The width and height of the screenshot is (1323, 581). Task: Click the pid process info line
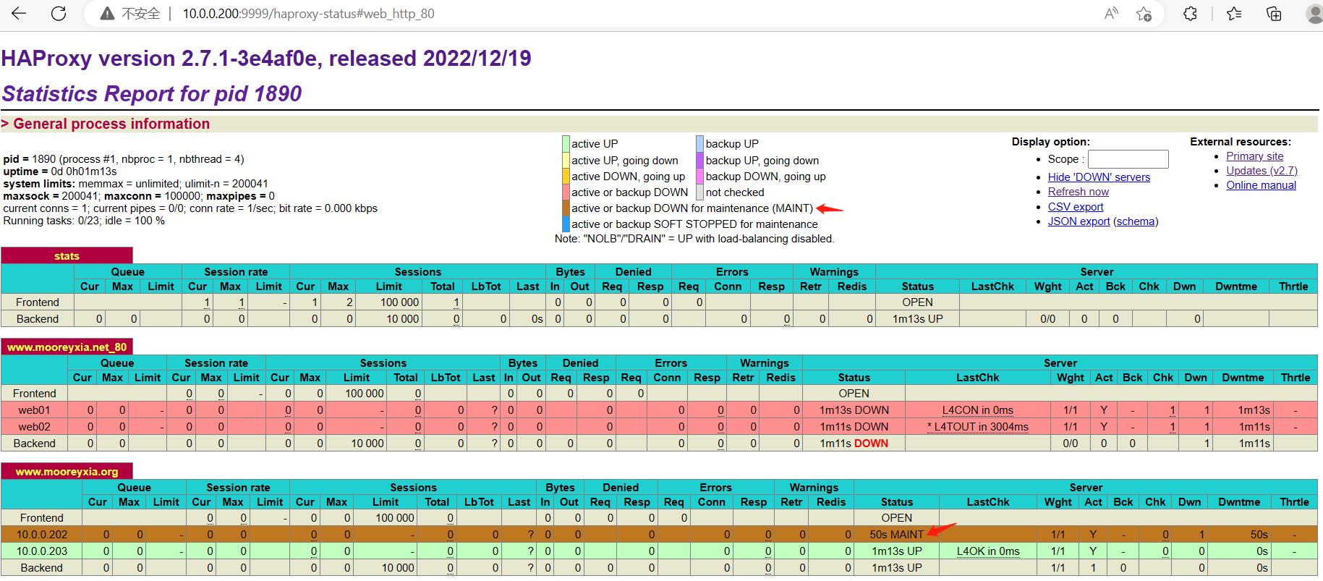(x=124, y=159)
